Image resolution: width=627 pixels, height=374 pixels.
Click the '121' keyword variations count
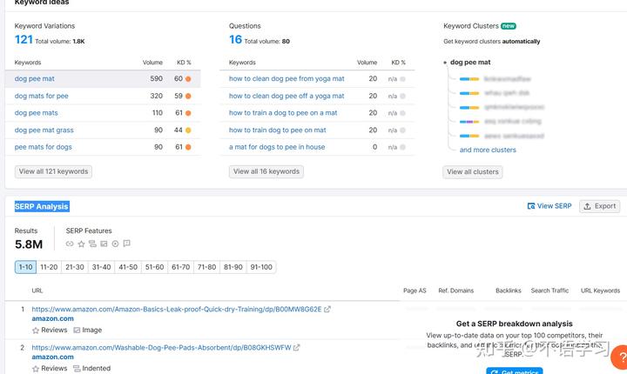(24, 39)
